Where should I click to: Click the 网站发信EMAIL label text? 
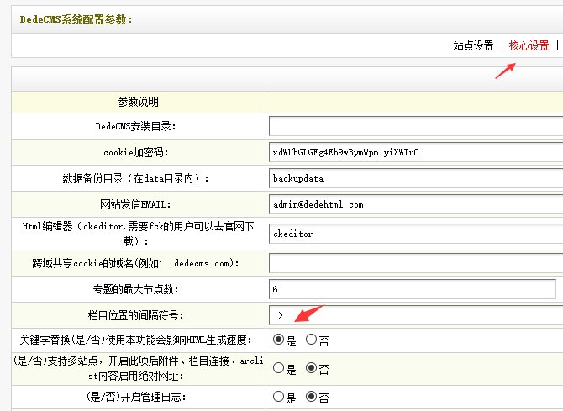click(139, 204)
